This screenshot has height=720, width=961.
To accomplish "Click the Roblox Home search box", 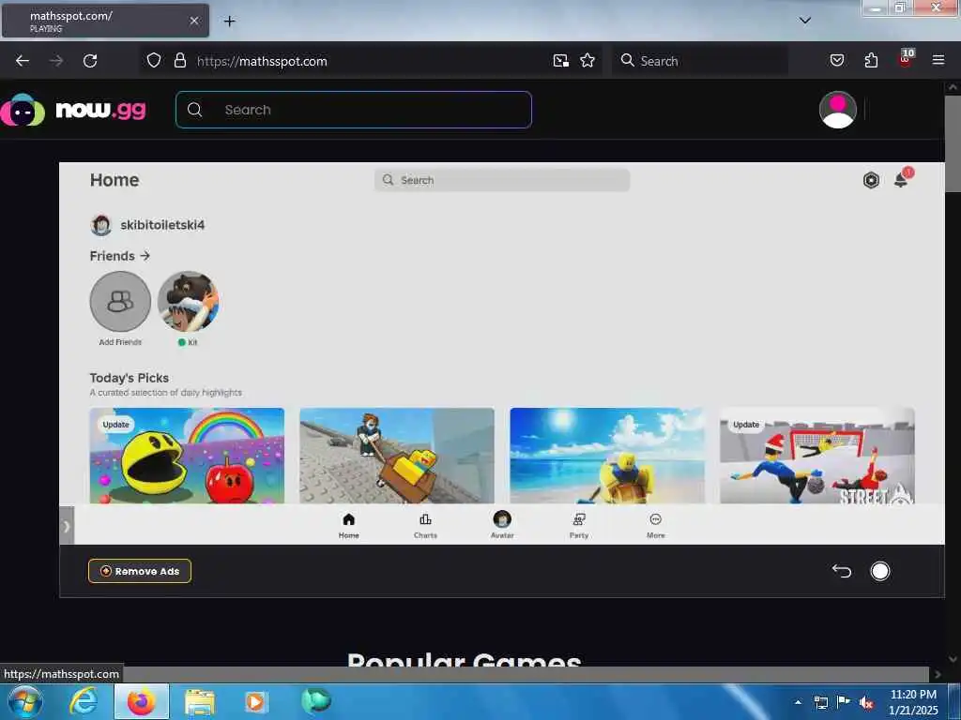I will click(502, 180).
